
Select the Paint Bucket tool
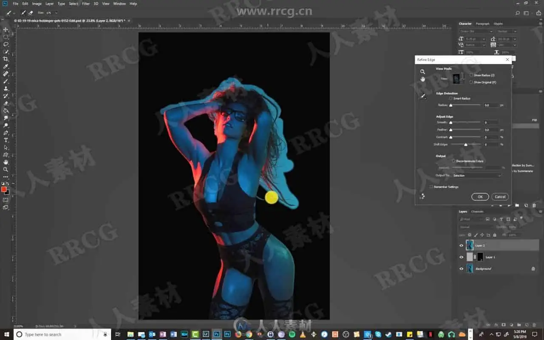click(x=6, y=110)
